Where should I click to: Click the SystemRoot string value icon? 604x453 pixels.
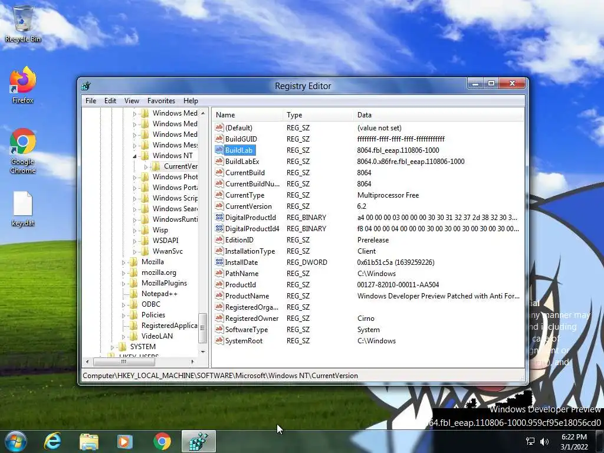(x=219, y=340)
